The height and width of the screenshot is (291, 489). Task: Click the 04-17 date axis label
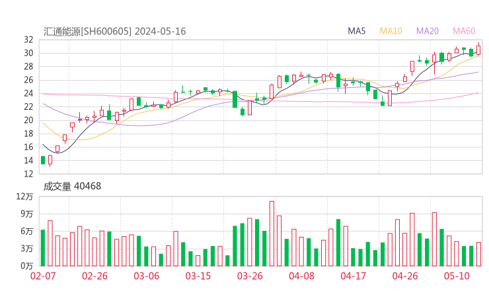(354, 276)
